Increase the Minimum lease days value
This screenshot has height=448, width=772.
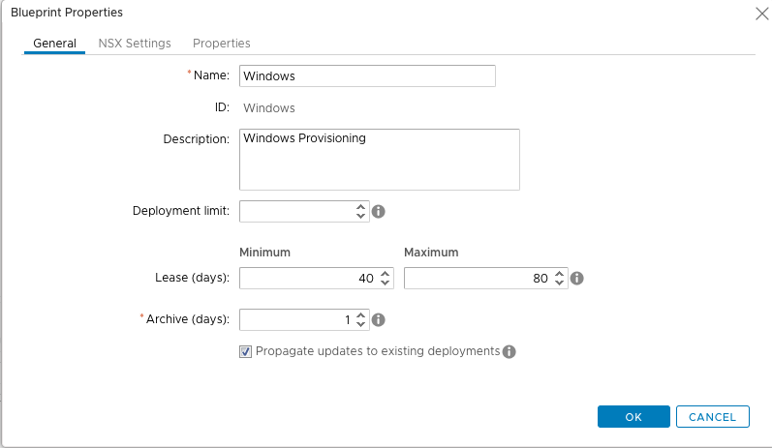385,274
